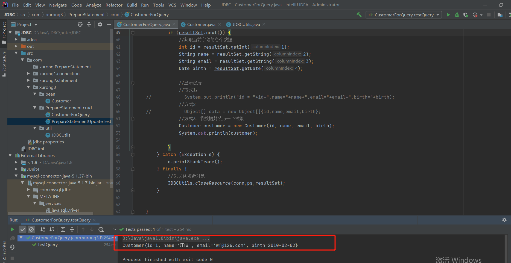Click the xurong3 breadcrumb
This screenshot has width=511, height=263.
point(54,14)
